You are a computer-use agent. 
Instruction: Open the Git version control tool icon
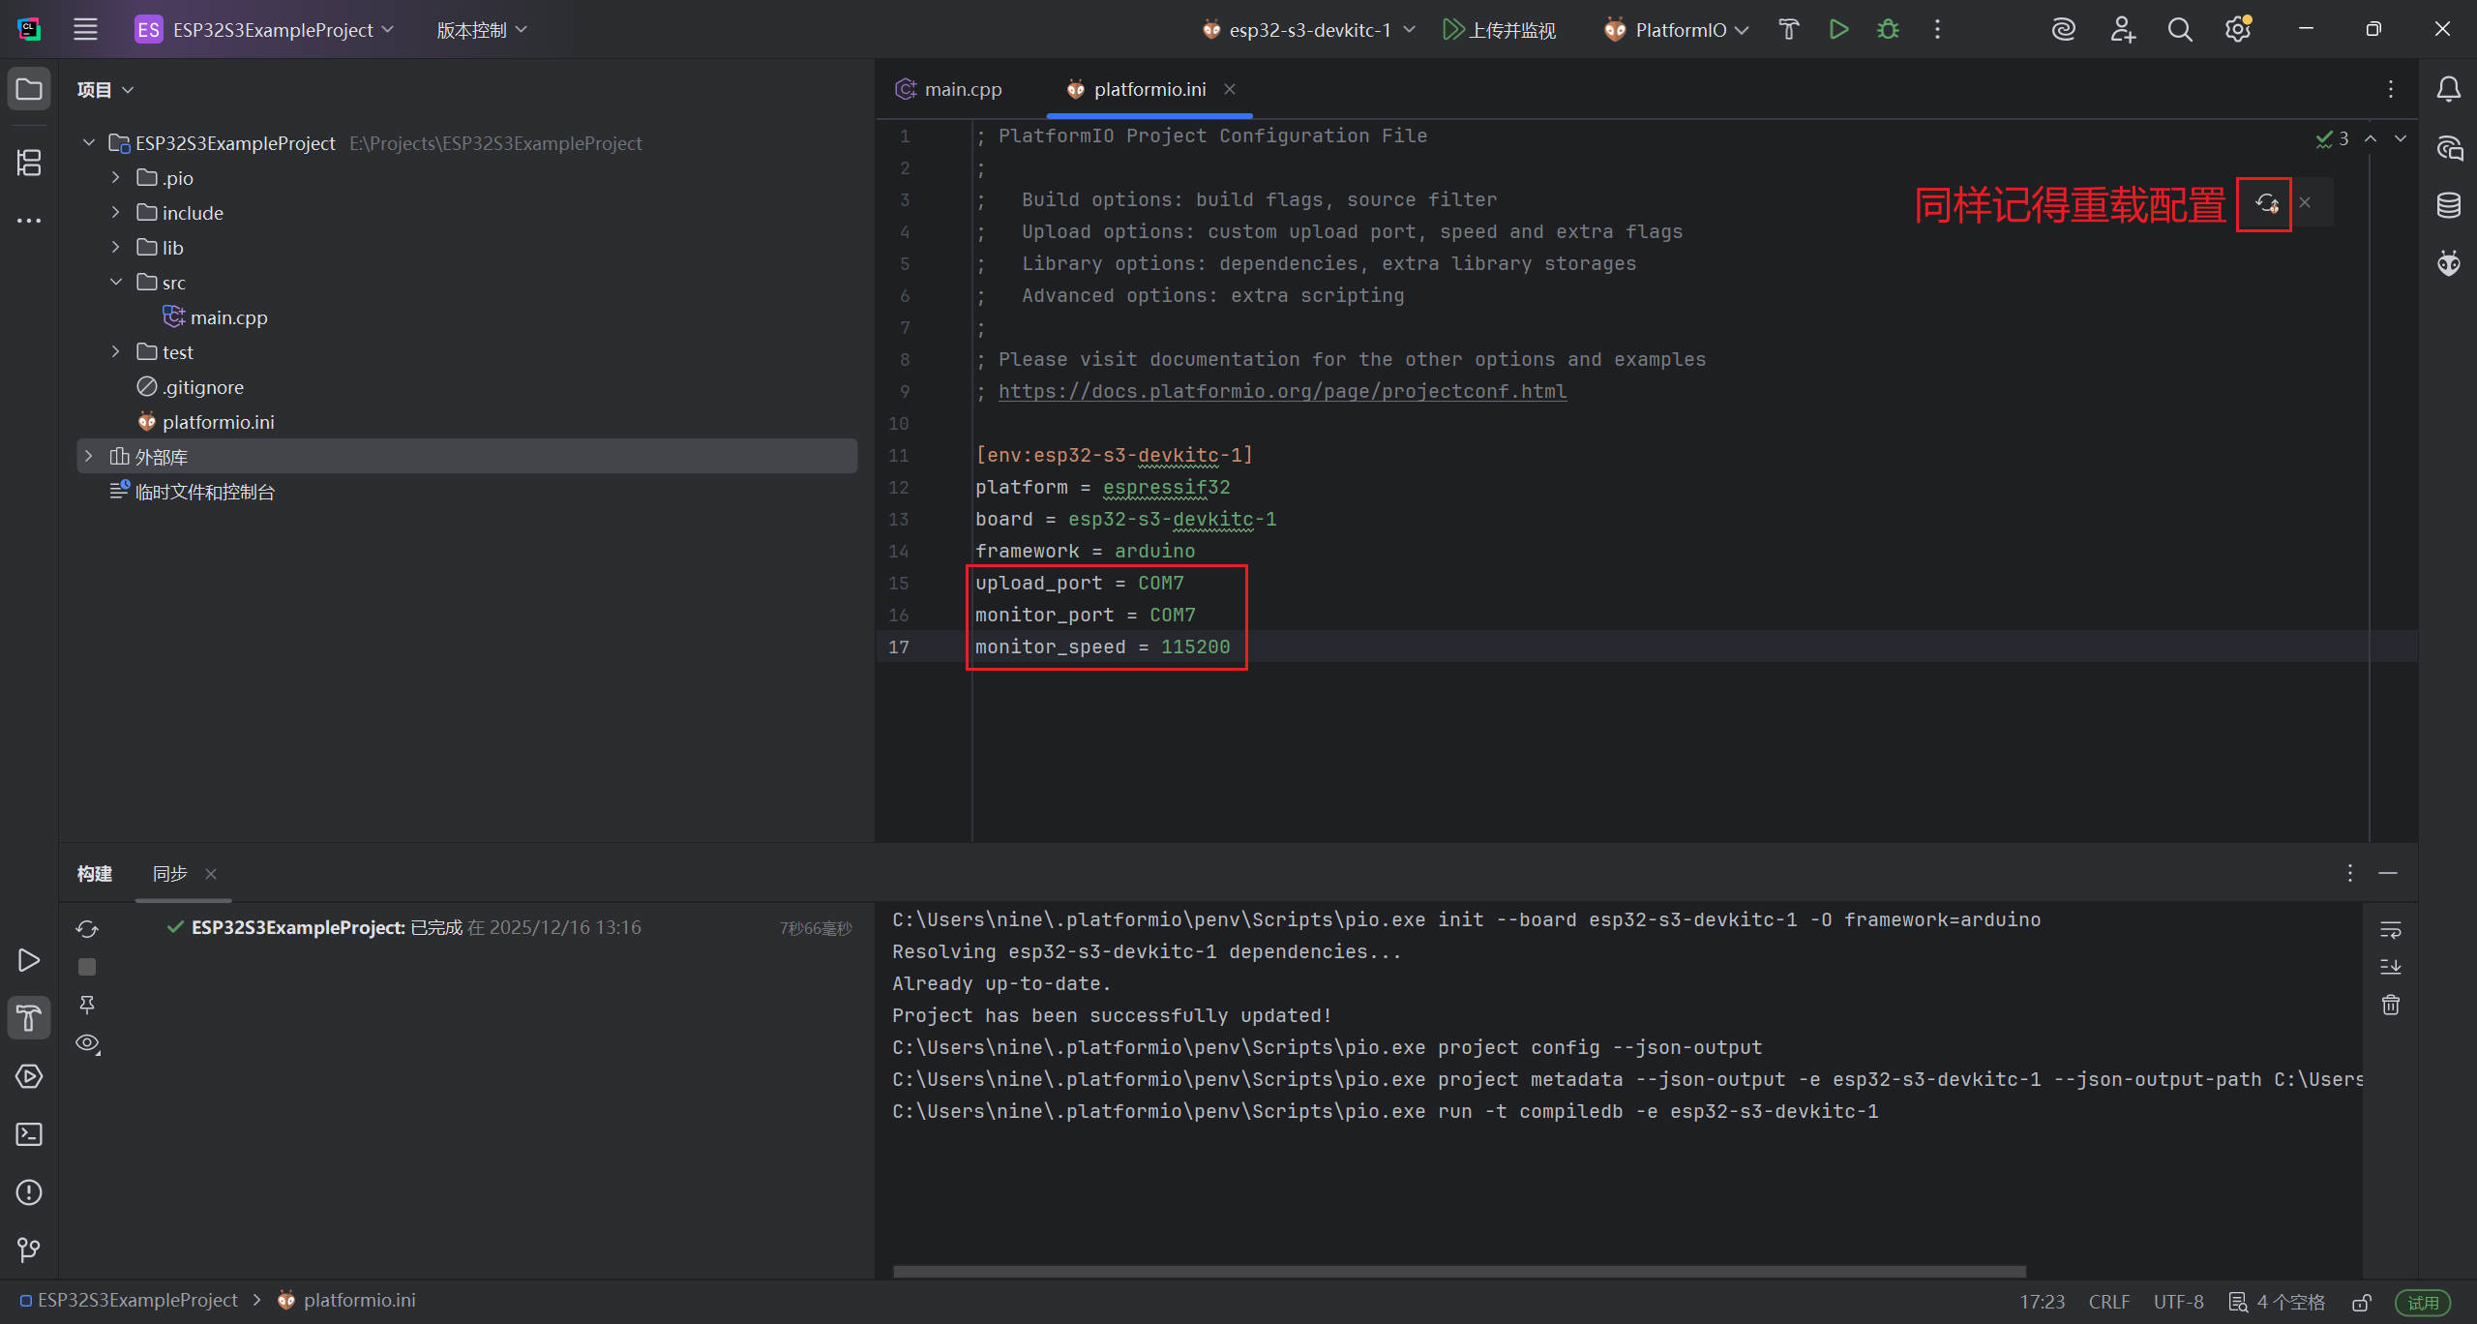coord(29,1249)
